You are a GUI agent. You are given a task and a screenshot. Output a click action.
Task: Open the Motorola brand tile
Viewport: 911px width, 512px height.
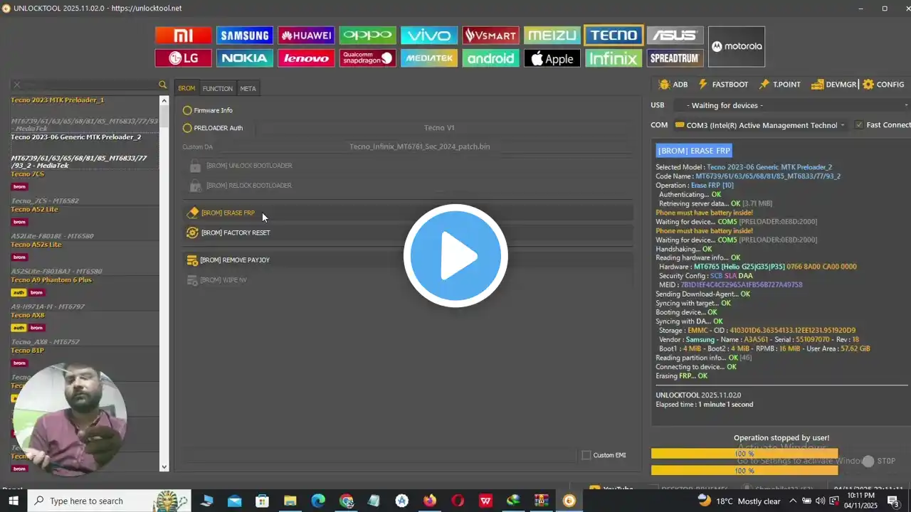point(737,46)
